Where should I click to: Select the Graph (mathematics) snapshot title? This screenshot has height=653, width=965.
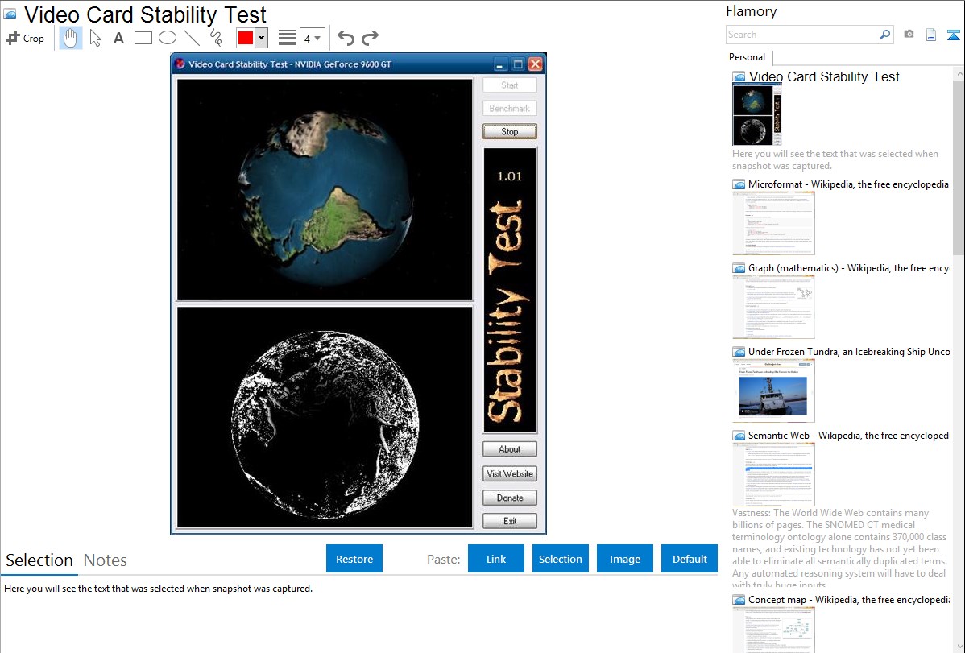[848, 268]
